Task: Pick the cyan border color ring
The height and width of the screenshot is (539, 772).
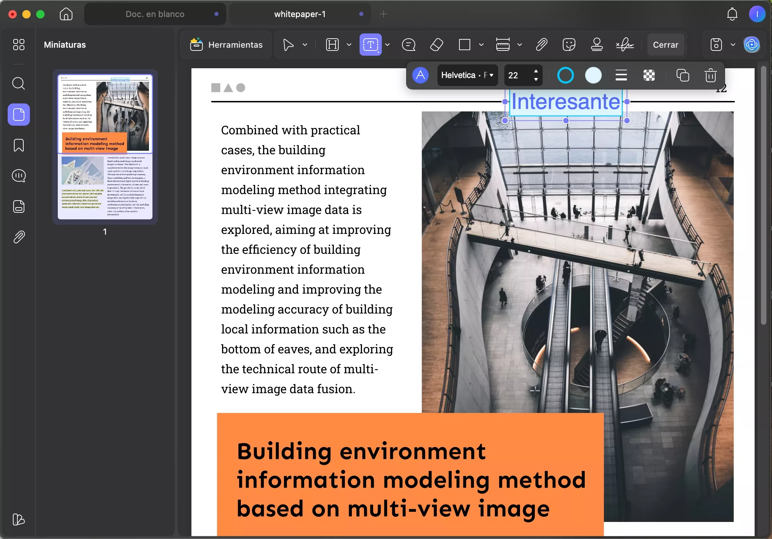Action: pos(566,75)
